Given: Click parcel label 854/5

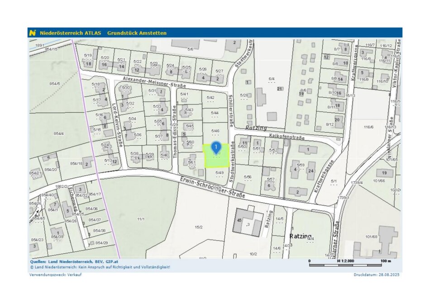Looking at the screenshot, I should [55, 84].
